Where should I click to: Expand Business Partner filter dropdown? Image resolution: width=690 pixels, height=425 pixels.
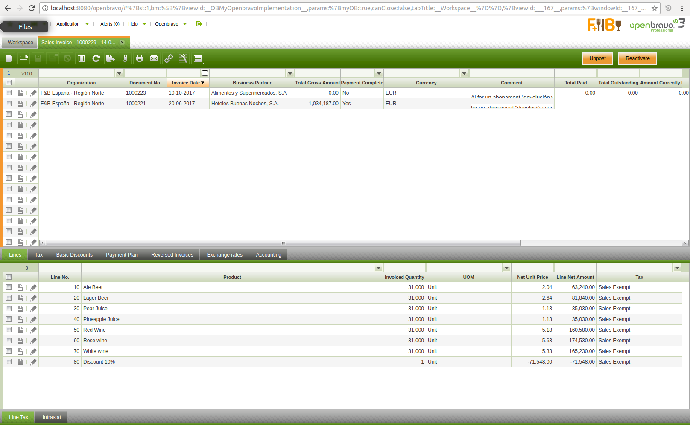point(290,73)
